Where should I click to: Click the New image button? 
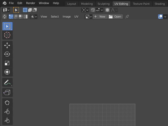coord(100,17)
